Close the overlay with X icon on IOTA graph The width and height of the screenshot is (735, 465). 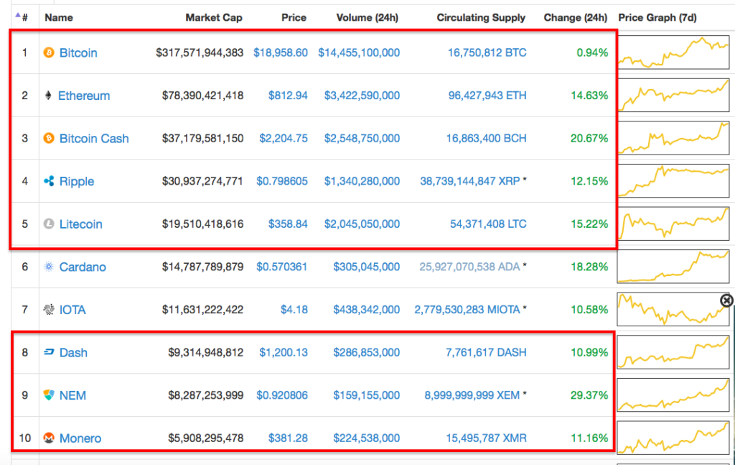726,300
